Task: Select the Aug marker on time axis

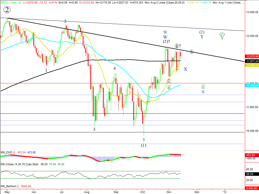Action: click(x=87, y=192)
